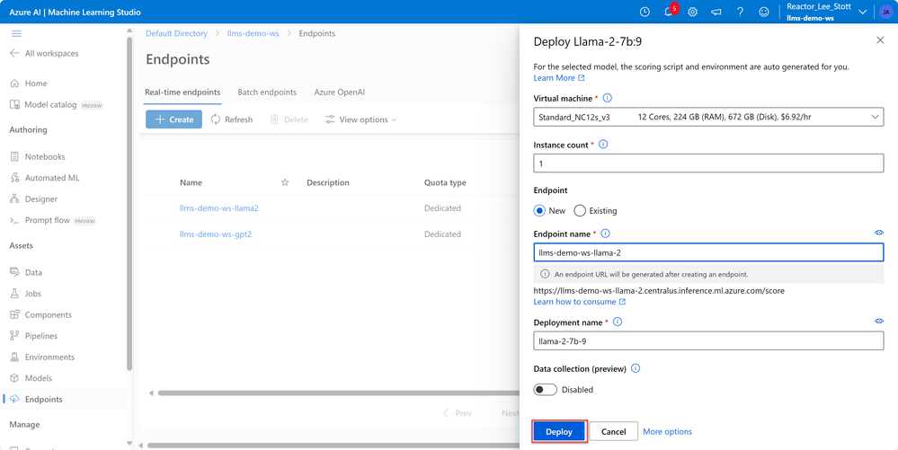Click Endpoint name info icon

(605, 233)
